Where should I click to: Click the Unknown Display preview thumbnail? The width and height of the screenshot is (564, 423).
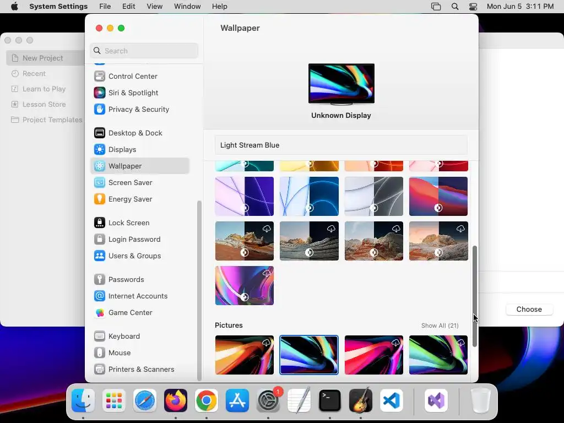[341, 84]
